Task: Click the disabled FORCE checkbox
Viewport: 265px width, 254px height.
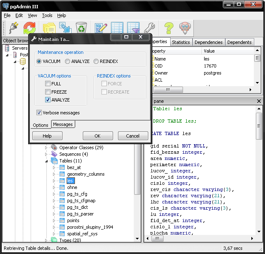Action: click(104, 84)
